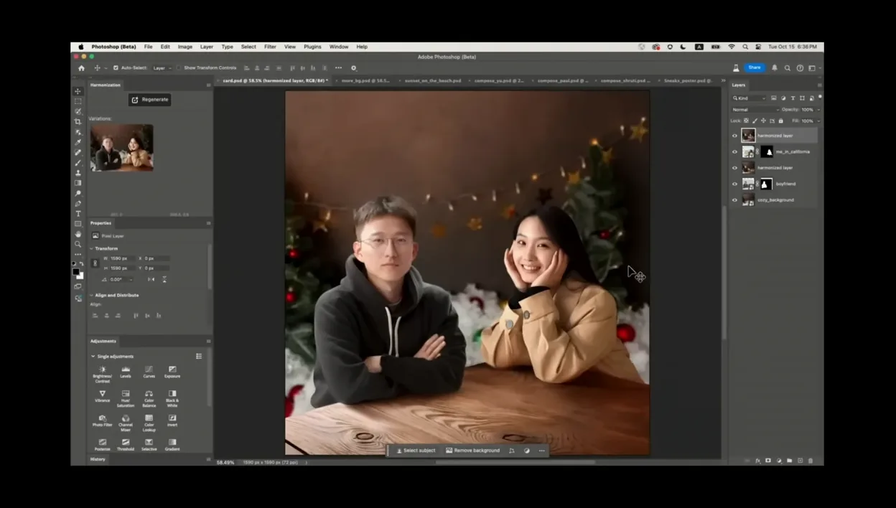This screenshot has height=508, width=896.
Task: Add a Vibrance adjustment
Action: point(102,396)
